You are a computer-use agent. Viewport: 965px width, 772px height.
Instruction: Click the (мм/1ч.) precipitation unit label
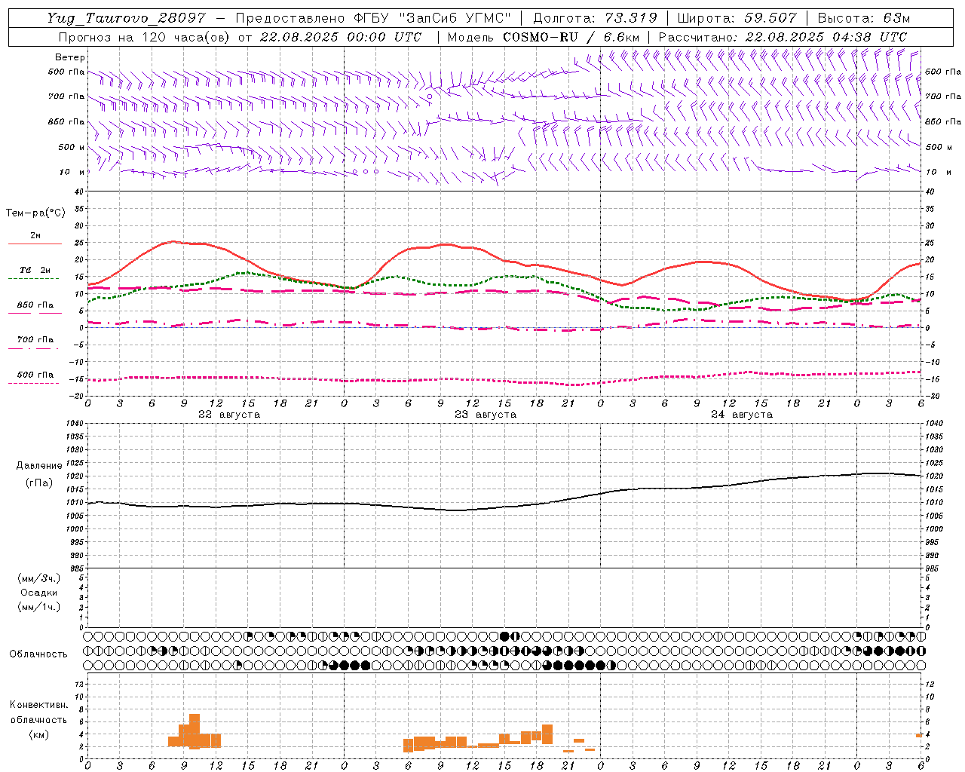[x=39, y=607]
